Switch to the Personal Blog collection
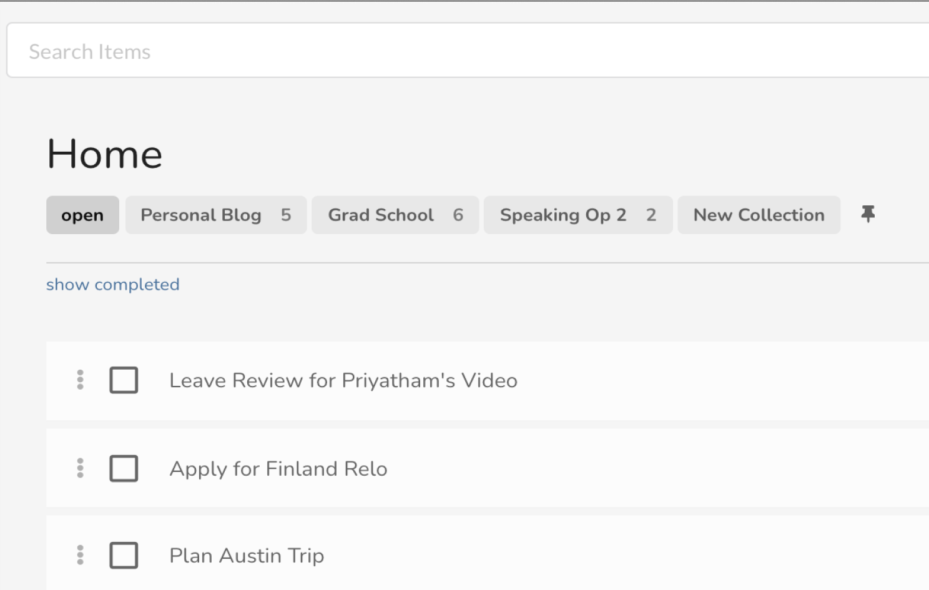This screenshot has width=929, height=590. coord(216,215)
